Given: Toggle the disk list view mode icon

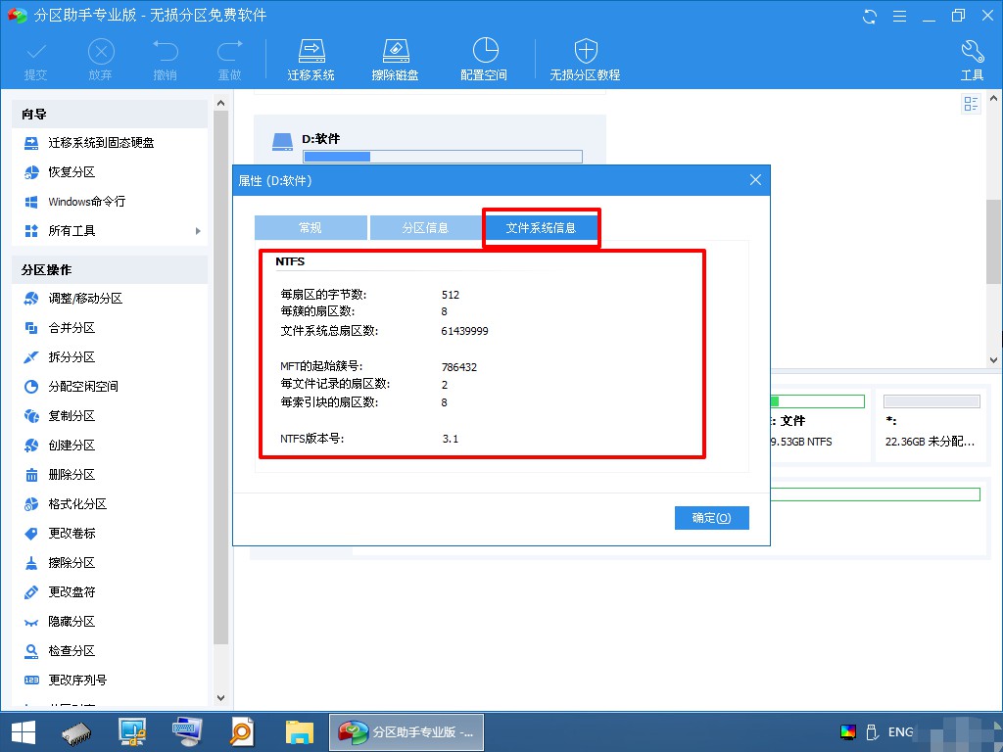Looking at the screenshot, I should tap(971, 104).
